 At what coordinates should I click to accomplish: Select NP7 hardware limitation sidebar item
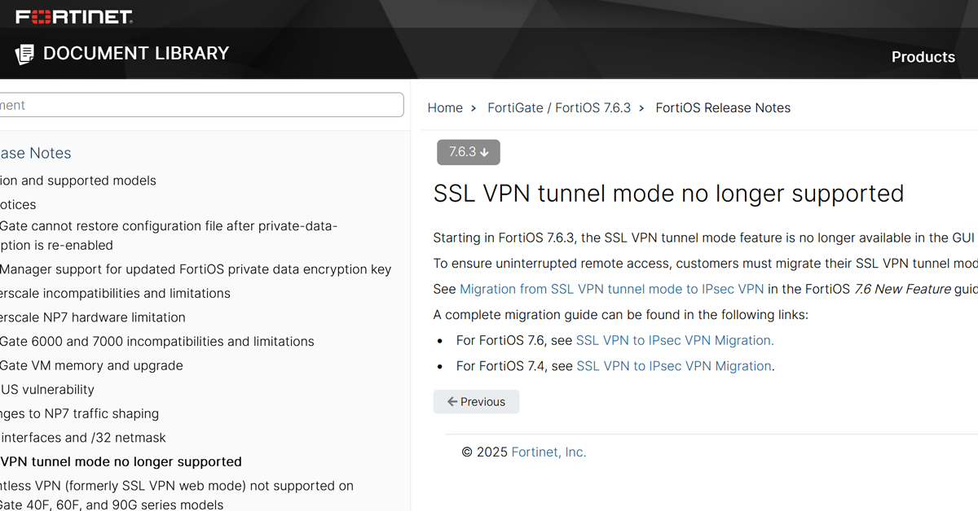point(93,318)
